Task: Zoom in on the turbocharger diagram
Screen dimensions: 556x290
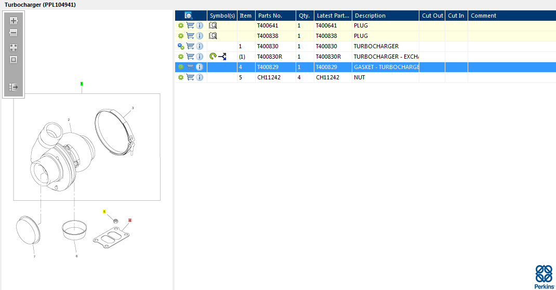Action: (14, 21)
